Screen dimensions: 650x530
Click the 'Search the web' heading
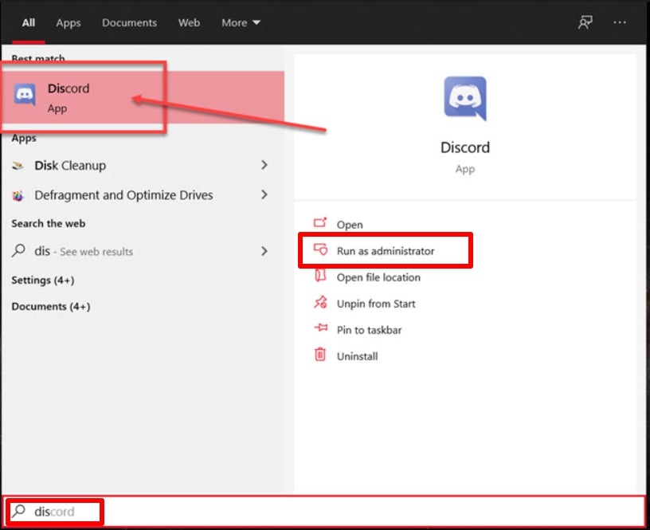point(49,223)
